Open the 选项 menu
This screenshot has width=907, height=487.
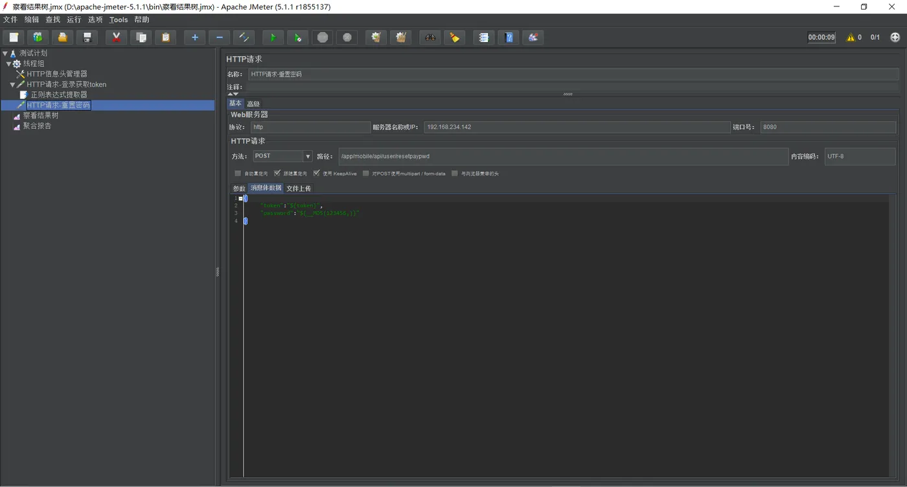pyautogui.click(x=95, y=20)
